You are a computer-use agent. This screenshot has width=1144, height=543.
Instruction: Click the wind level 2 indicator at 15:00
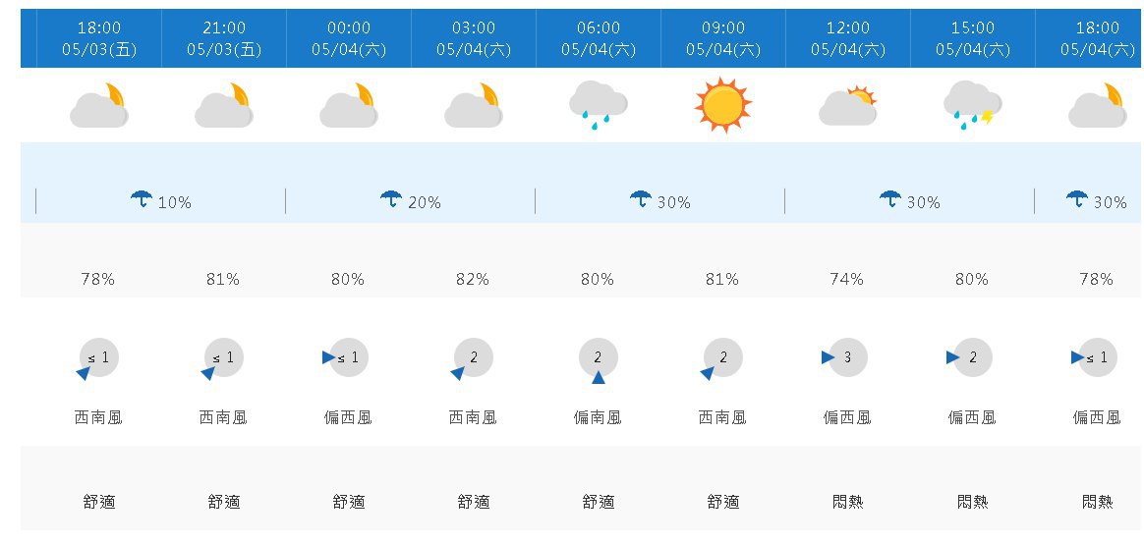pyautogui.click(x=966, y=357)
